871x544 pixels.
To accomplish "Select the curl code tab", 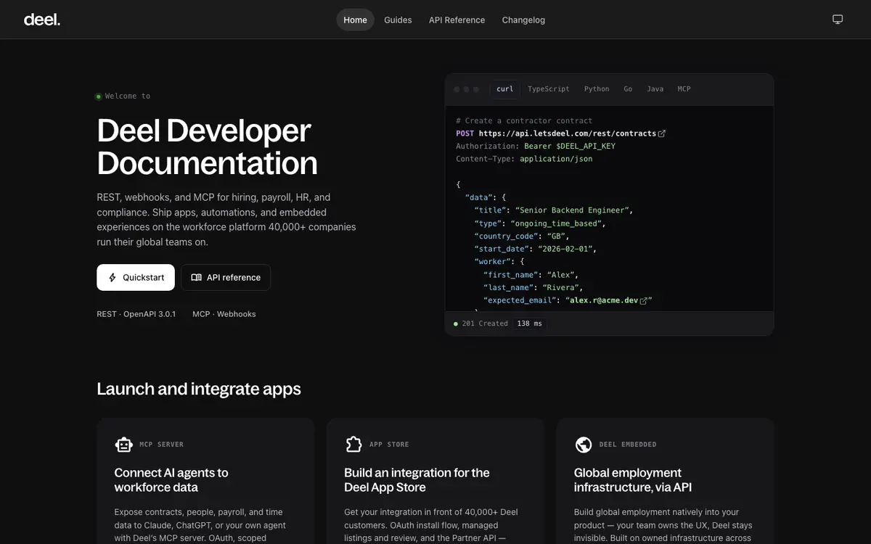I will point(505,89).
